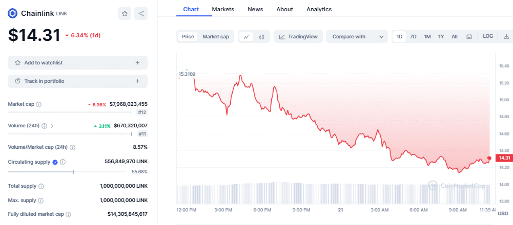The width and height of the screenshot is (513, 225).
Task: Click the market cap rank bar
Action: click(70, 112)
